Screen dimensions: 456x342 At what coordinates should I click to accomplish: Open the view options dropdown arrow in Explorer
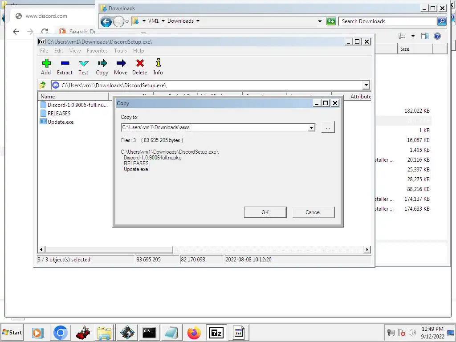[x=413, y=36]
